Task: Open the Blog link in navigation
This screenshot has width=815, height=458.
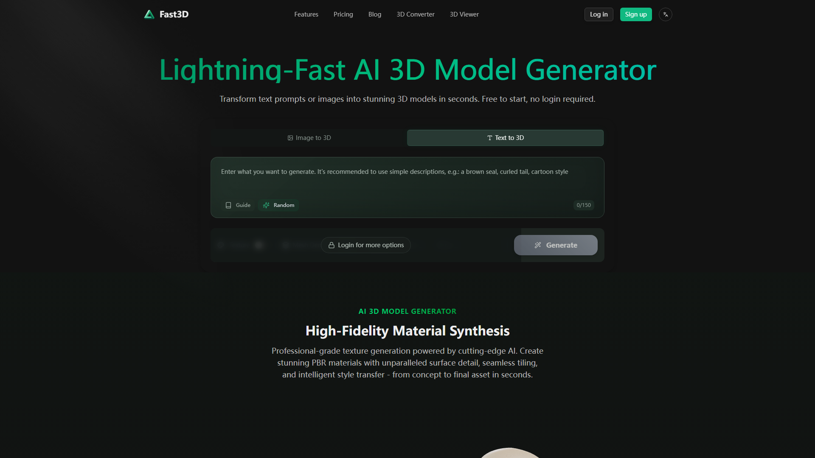Action: click(374, 14)
